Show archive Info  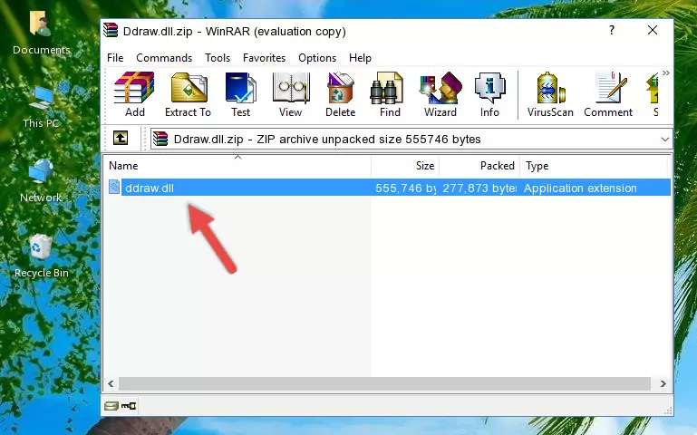click(489, 94)
